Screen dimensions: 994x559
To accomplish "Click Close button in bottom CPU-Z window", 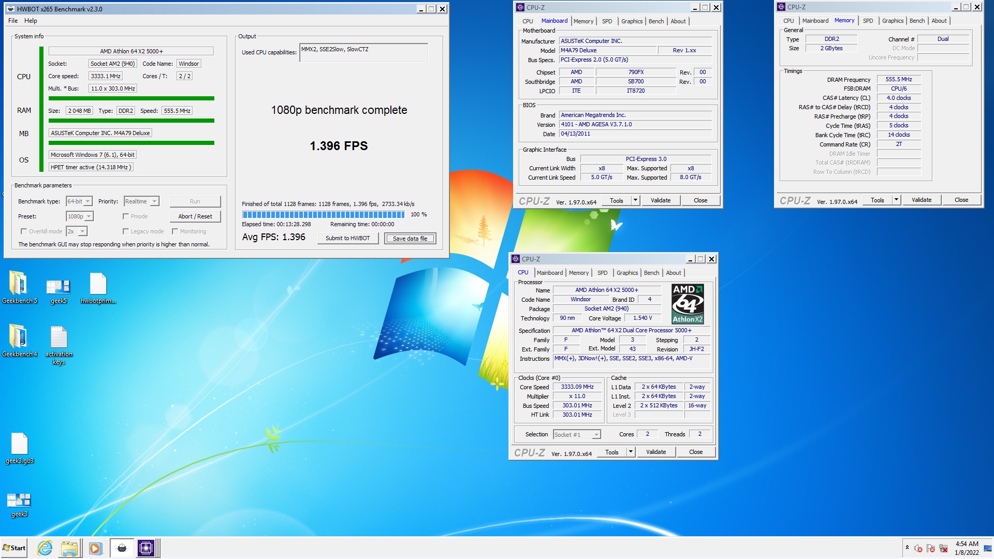I will (x=695, y=452).
